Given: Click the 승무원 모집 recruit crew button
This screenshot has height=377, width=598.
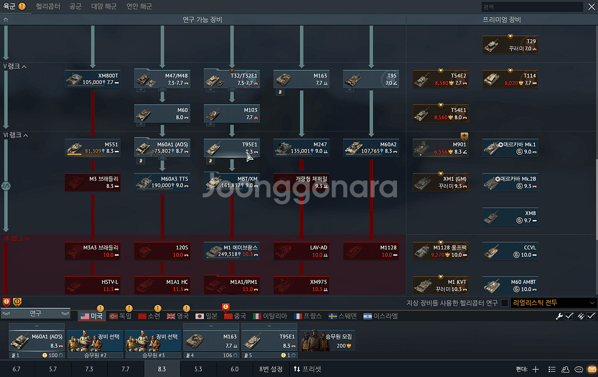Looking at the screenshot, I should 328,341.
